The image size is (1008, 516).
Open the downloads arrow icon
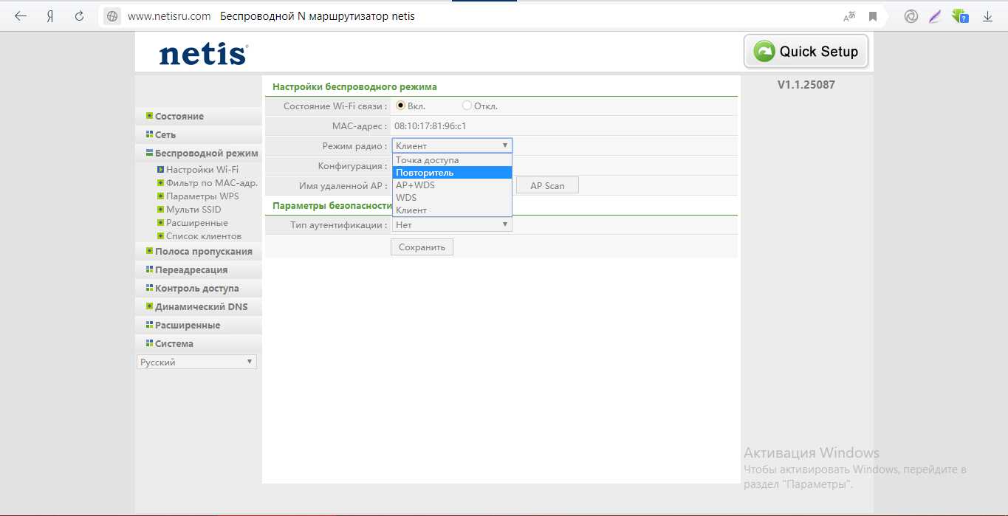tap(987, 16)
